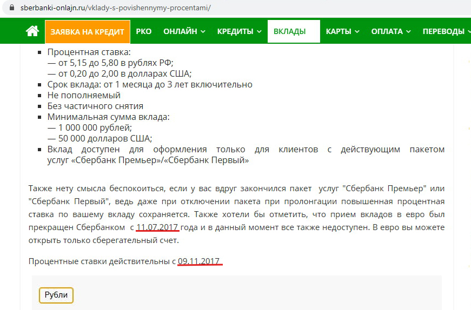Open the ОПЛАТА menu item
Viewport: 471px width, 310px height.
pos(387,31)
